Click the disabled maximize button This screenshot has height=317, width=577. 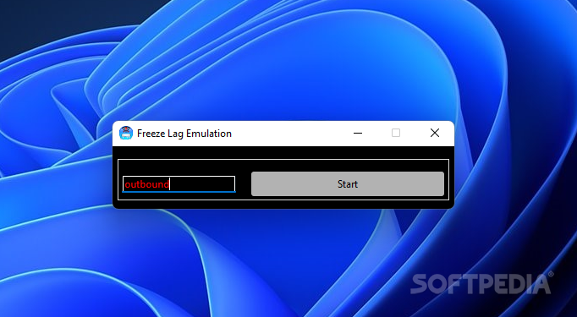[396, 133]
